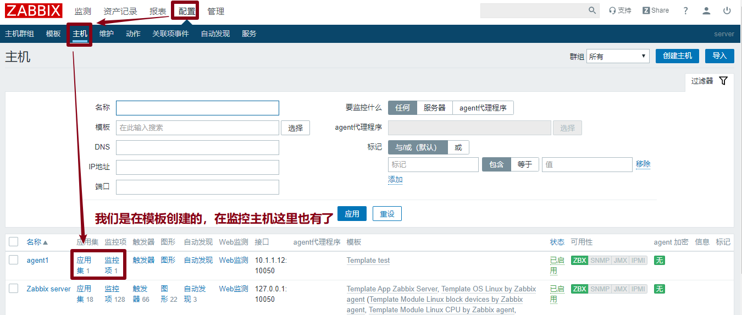Open the help question mark
The width and height of the screenshot is (742, 315).
[685, 10]
